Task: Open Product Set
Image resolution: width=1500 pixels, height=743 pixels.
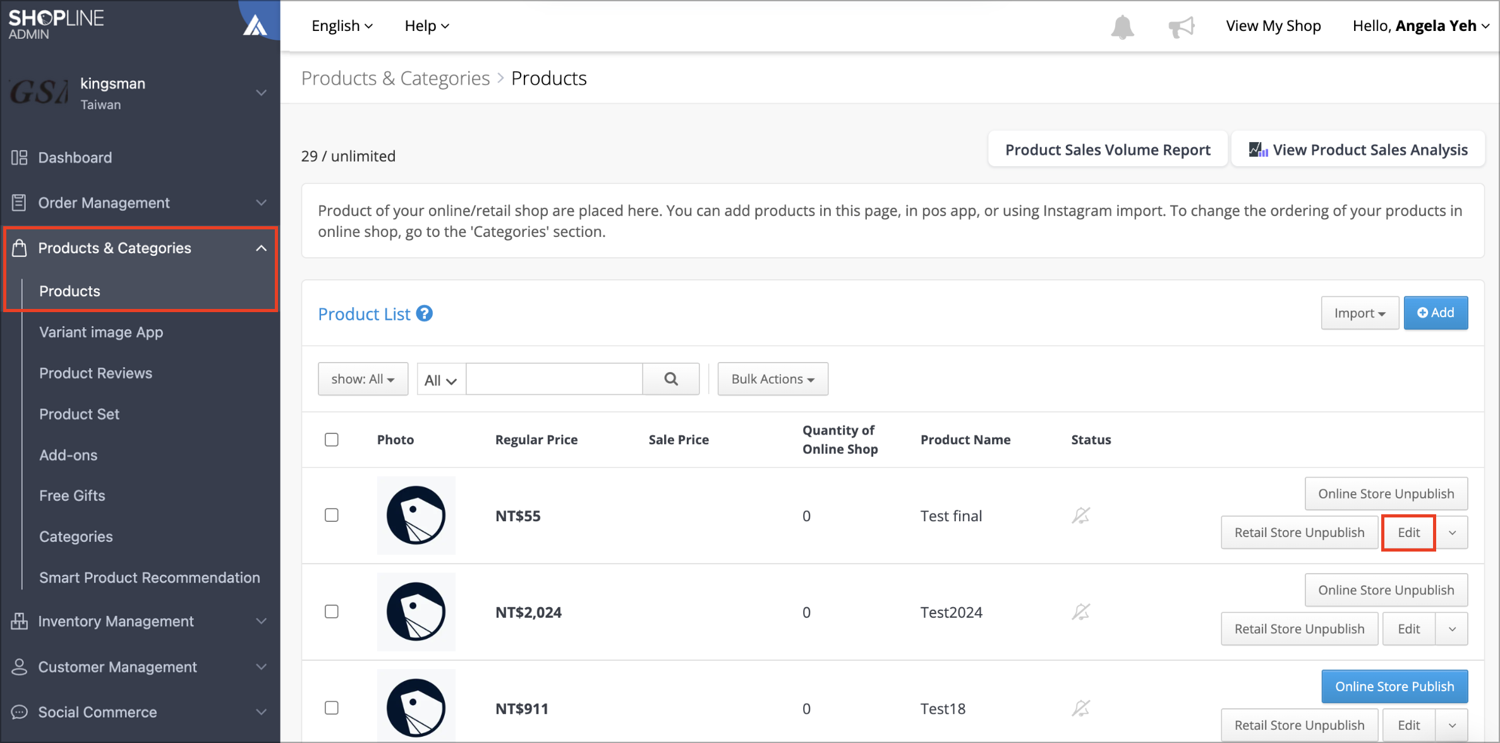Action: pos(79,414)
